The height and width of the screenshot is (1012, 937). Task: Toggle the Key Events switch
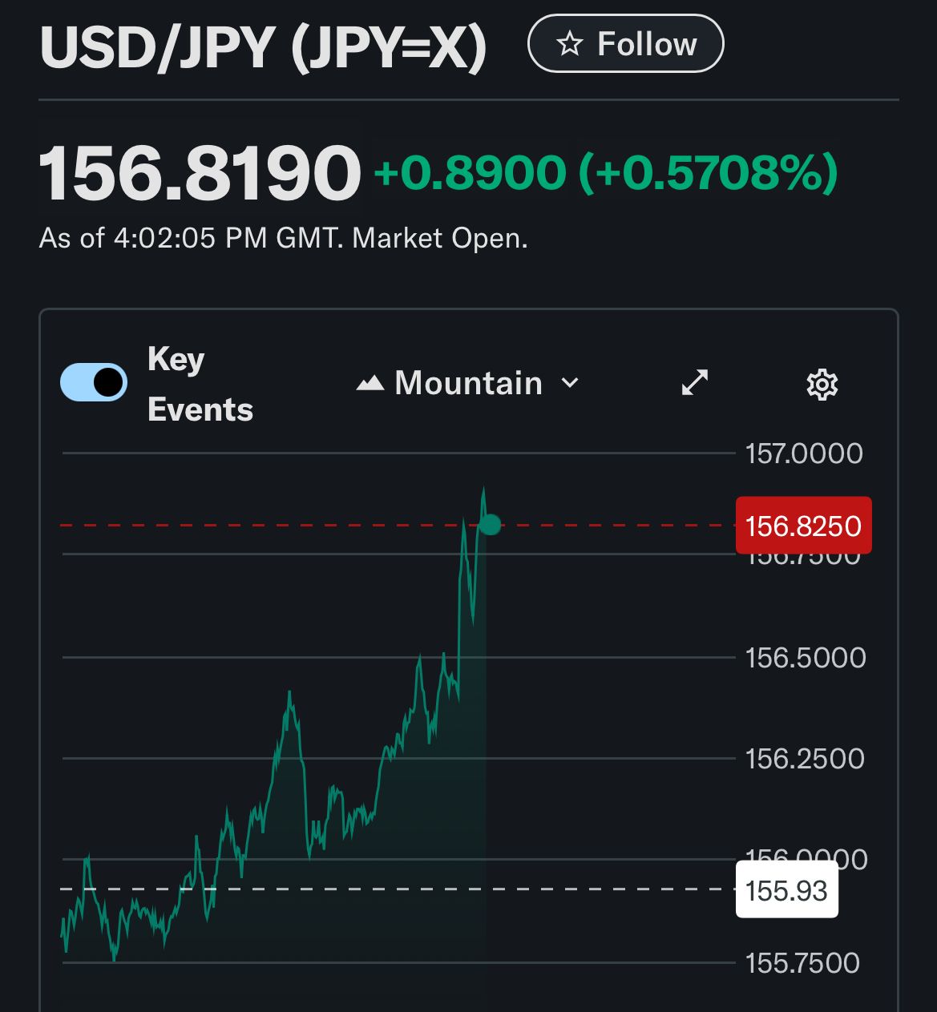coord(94,382)
